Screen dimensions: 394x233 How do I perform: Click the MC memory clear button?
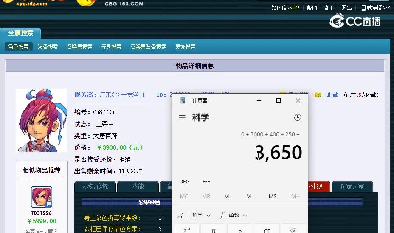point(184,197)
